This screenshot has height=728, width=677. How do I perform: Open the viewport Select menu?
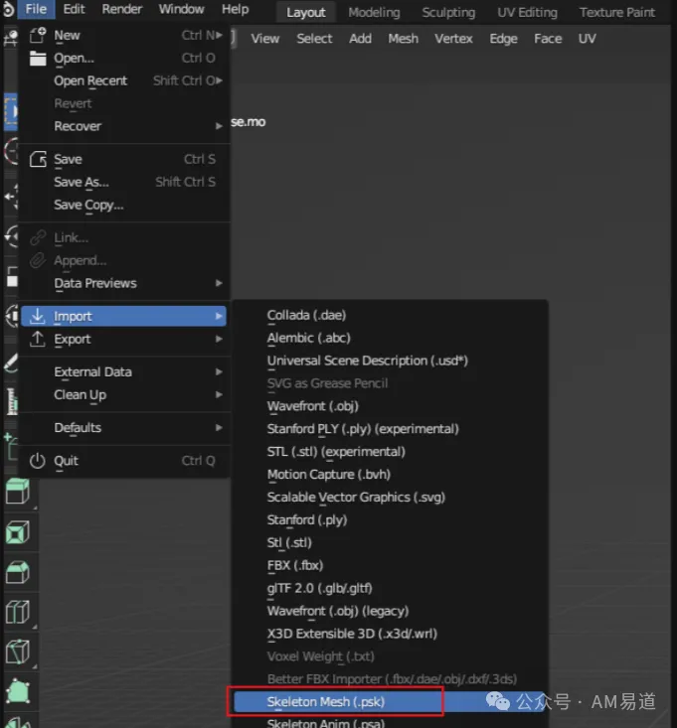coord(314,39)
